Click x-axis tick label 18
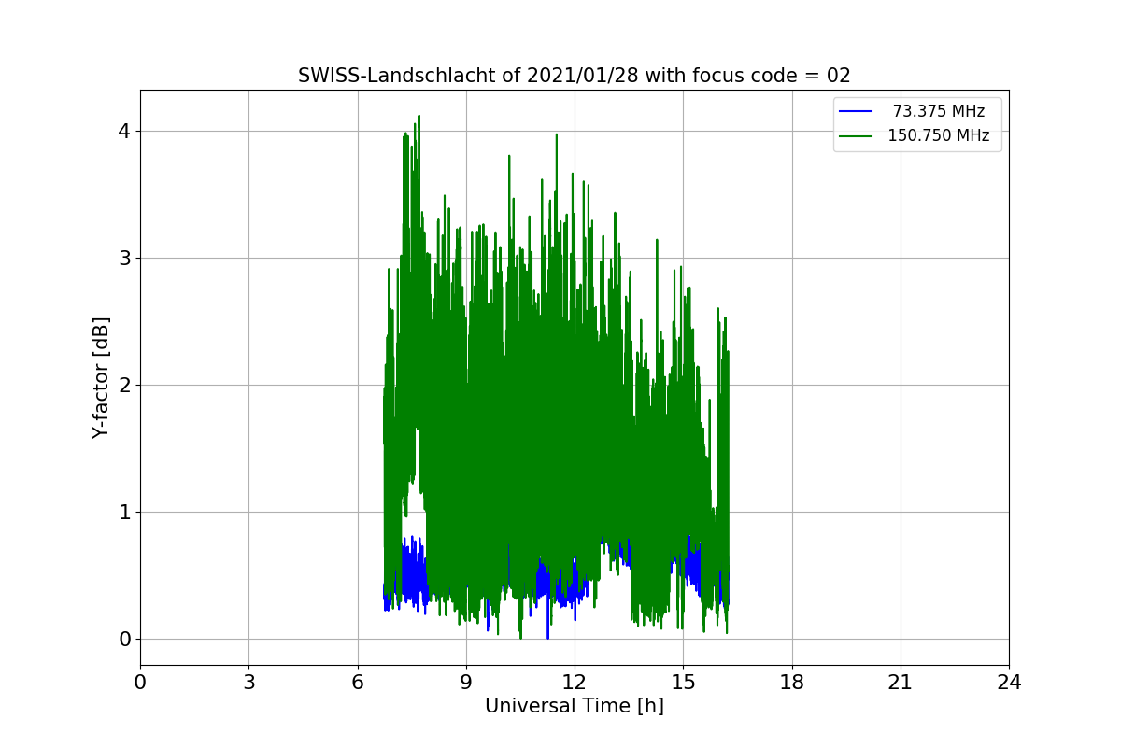This screenshot has height=747, width=1121. [792, 683]
